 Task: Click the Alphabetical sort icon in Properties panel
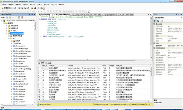[x=158, y=21]
